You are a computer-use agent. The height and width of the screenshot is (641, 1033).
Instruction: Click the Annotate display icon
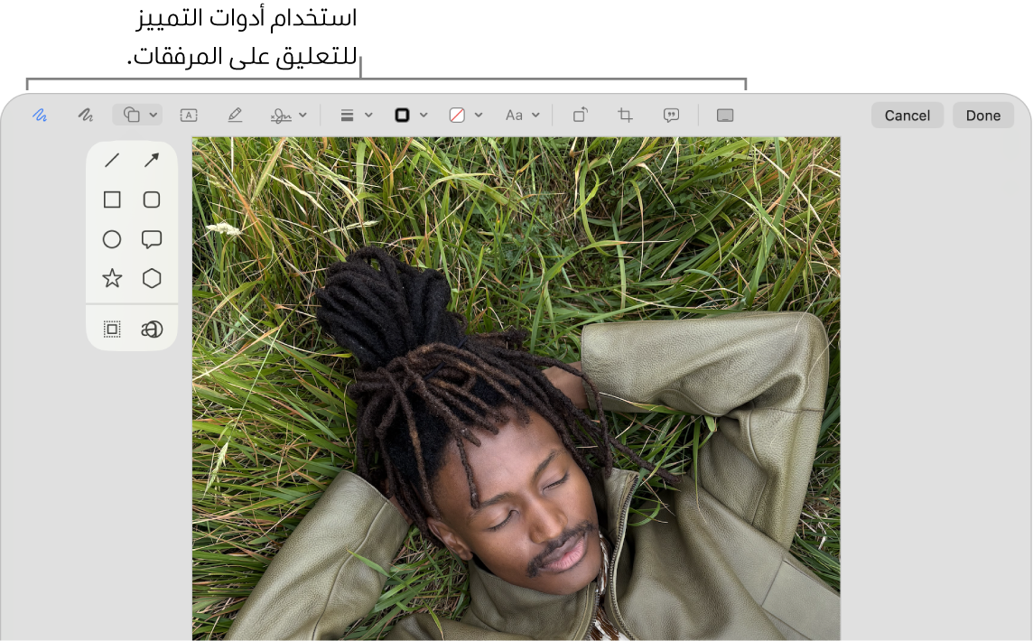(725, 116)
